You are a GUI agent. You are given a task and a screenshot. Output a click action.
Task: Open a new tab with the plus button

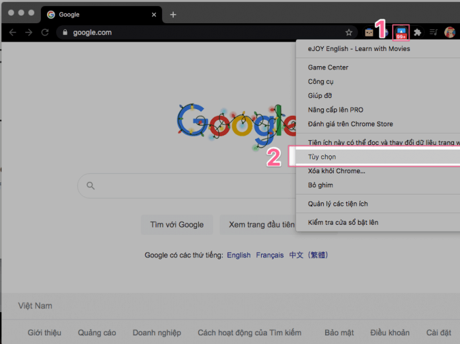pyautogui.click(x=173, y=15)
